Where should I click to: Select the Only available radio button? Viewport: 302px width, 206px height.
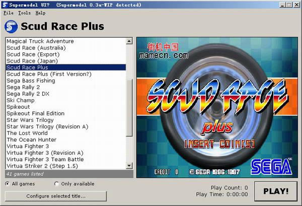tap(56, 184)
